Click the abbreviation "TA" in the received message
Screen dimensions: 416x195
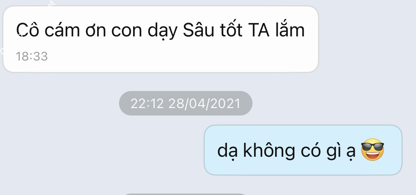point(259,30)
